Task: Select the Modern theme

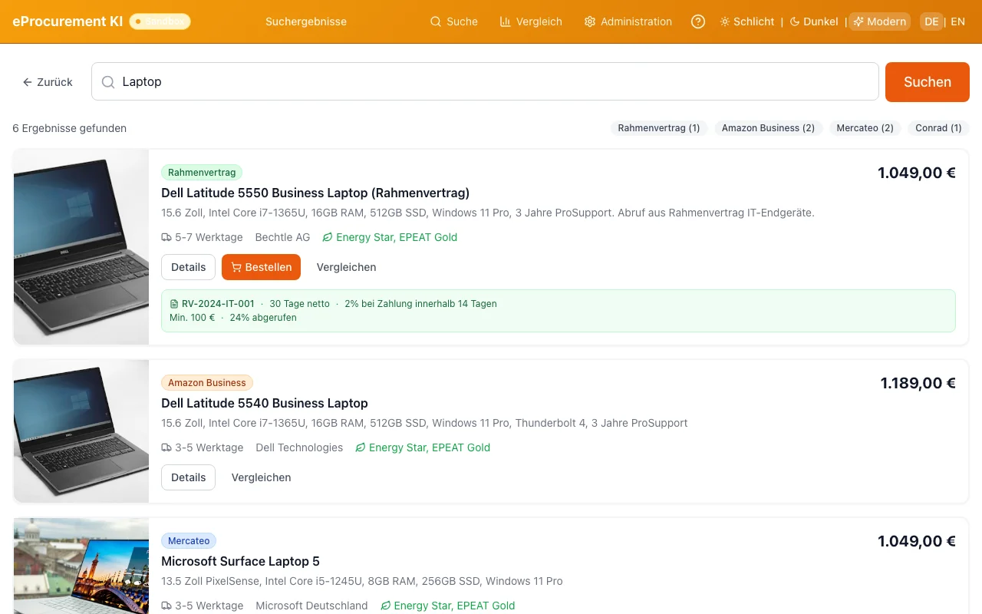Action: tap(879, 21)
